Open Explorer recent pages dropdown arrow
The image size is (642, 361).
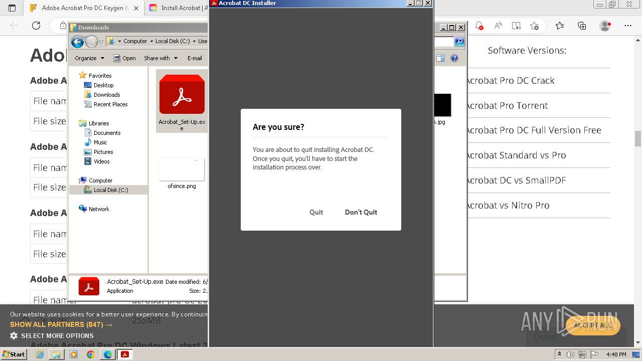[x=101, y=42]
